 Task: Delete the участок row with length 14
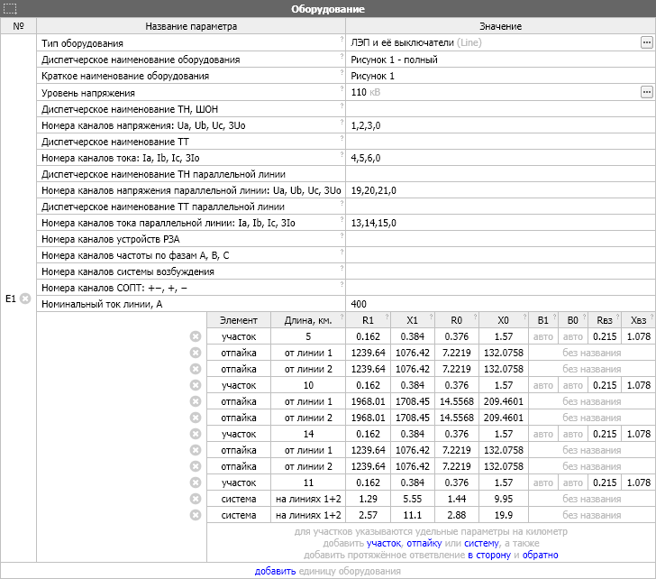196,434
